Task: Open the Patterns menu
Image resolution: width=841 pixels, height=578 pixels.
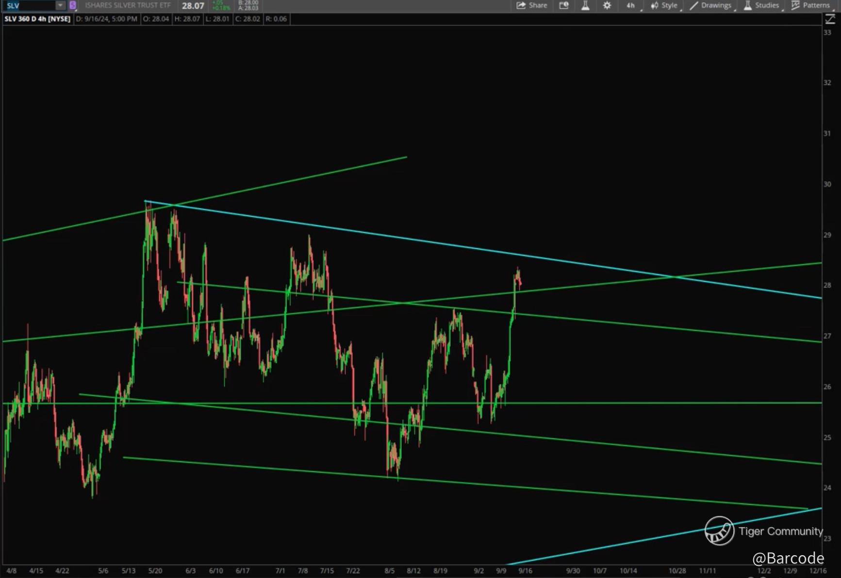Action: point(810,5)
